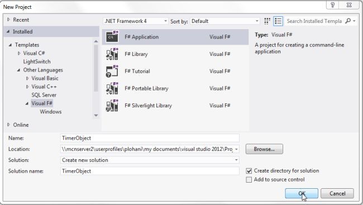Select the F# Application template icon

(112, 37)
